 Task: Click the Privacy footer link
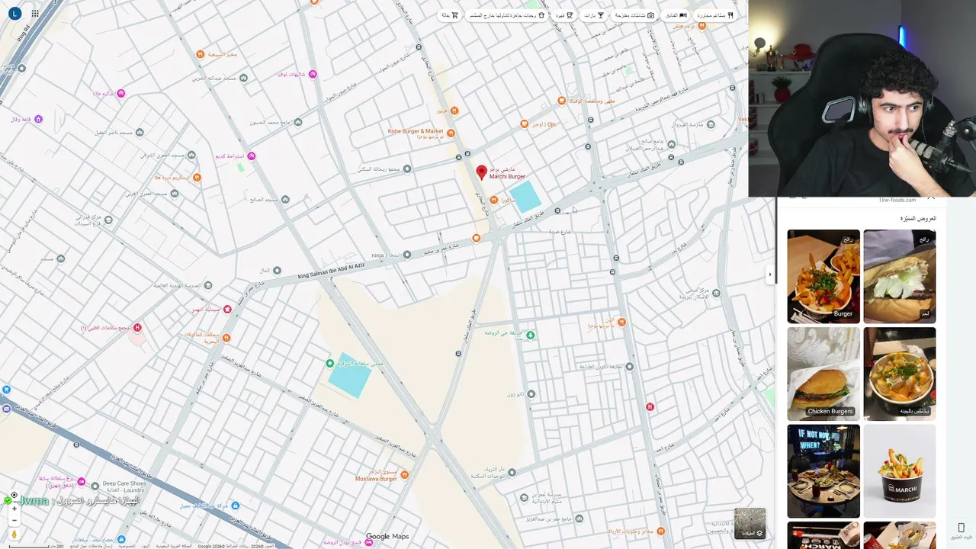point(127,546)
